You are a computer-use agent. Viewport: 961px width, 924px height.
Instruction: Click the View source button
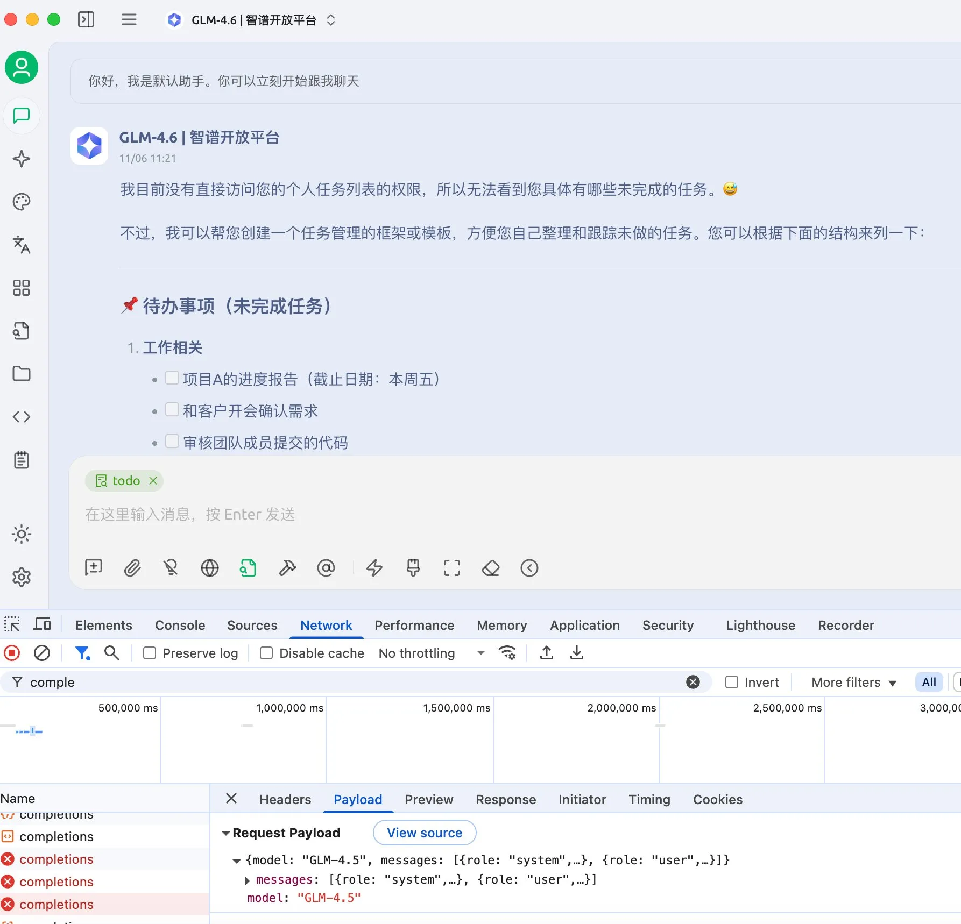point(424,832)
